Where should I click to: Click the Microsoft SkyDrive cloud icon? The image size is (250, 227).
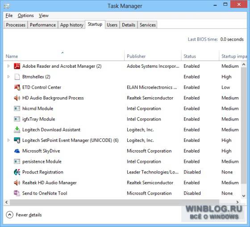pos(17,151)
